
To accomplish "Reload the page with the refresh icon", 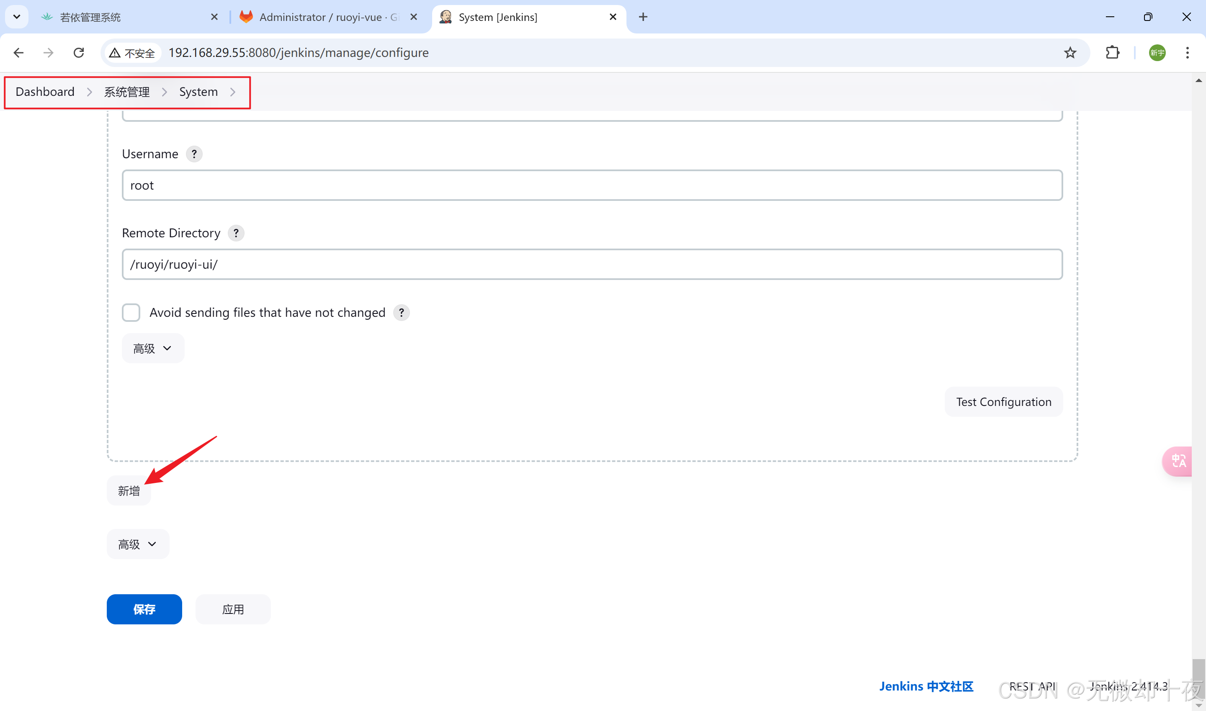I will [x=79, y=53].
